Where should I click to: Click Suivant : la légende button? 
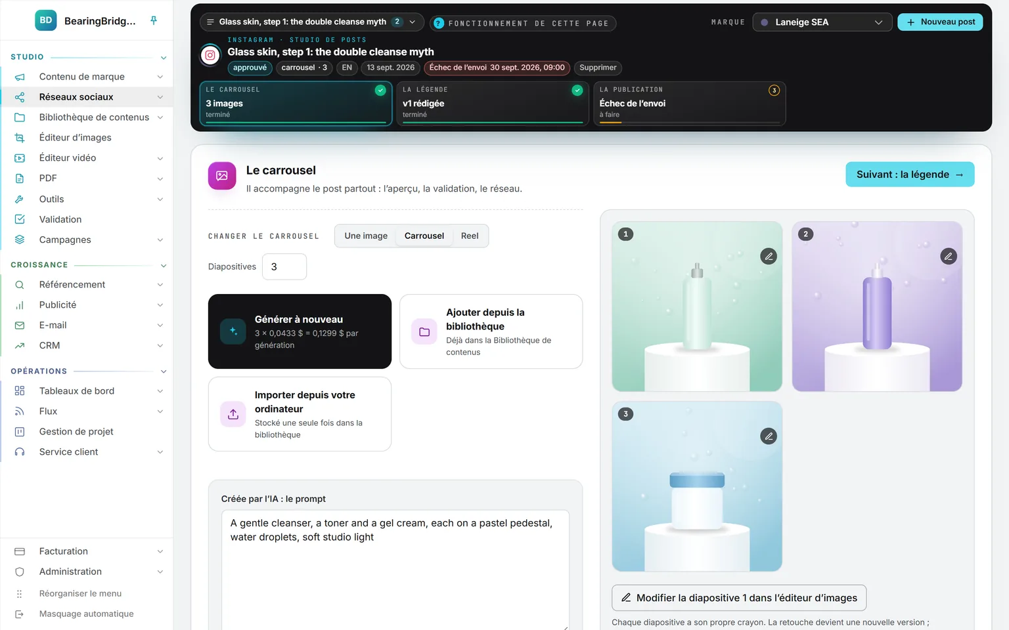[910, 175]
